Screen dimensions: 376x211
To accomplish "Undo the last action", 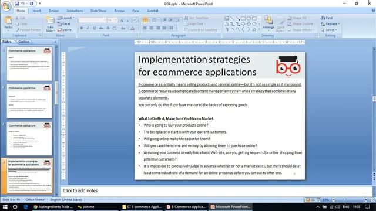I will [x=23, y=4].
